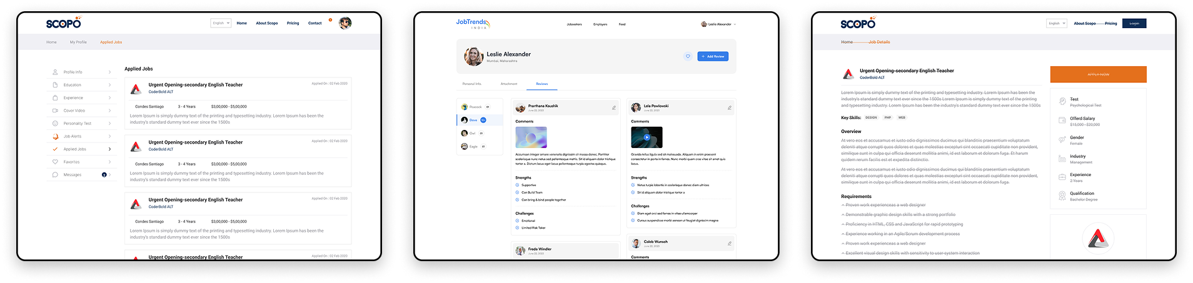Click Gender icon in job sidebar
The height and width of the screenshot is (283, 1193).
pyautogui.click(x=1062, y=139)
